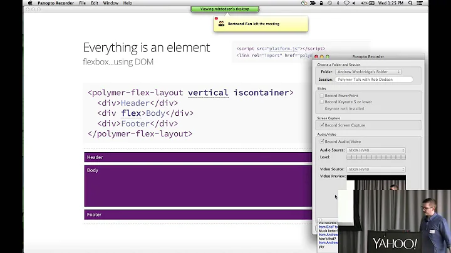
Task: Click the meeting participants icon in notification
Action: point(221,24)
